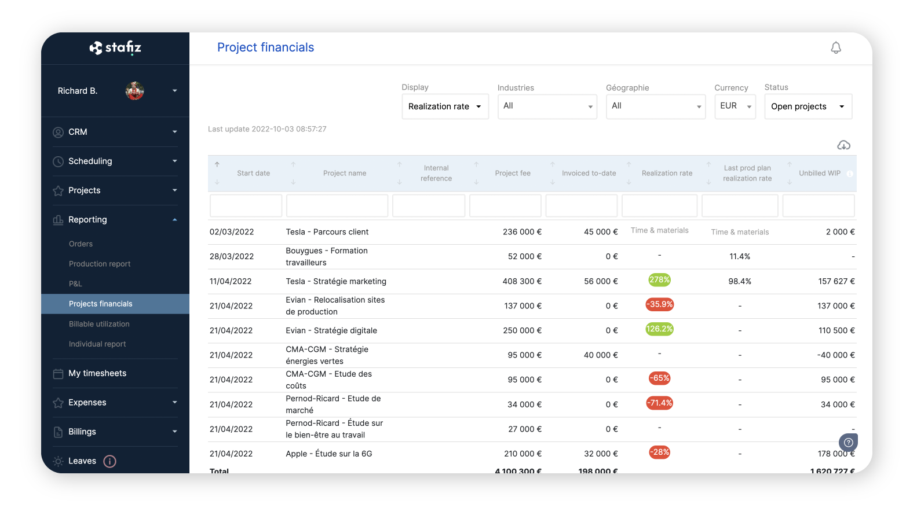Click the Unbilled WIP filter field
This screenshot has height=508, width=917.
click(819, 206)
